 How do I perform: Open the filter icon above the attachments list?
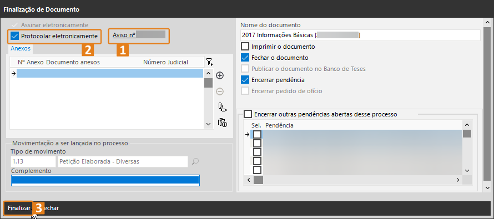(209, 62)
